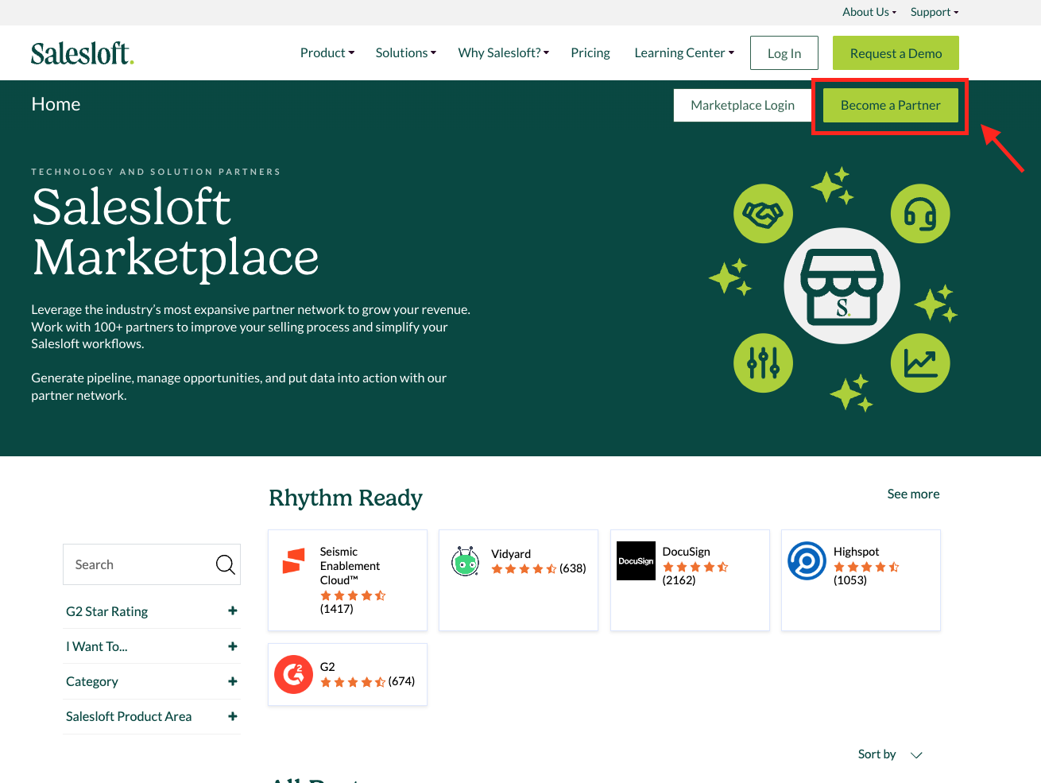Click the Highspot logo
Image resolution: width=1041 pixels, height=783 pixels.
(807, 561)
